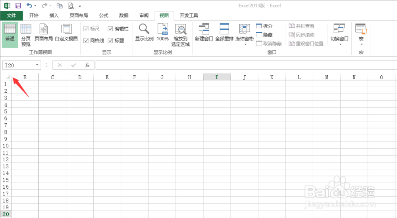Viewport: 397px width, 218px height.
Task: Click 取消隐藏 unhide window
Action: (269, 44)
